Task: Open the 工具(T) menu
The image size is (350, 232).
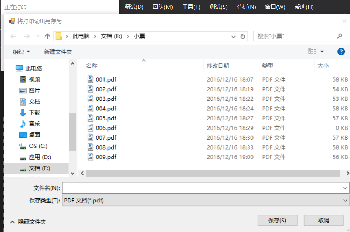Action: tap(191, 7)
